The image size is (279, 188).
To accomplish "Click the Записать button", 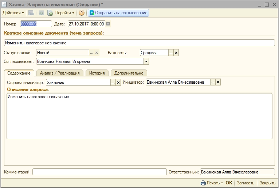I will tap(245, 183).
